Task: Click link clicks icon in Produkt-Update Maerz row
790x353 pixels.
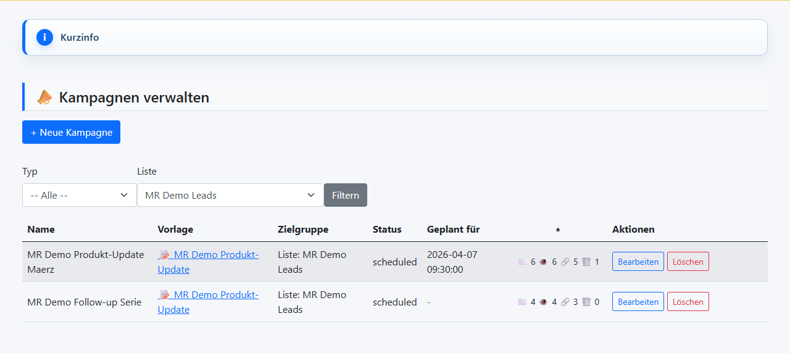Action: tap(565, 262)
